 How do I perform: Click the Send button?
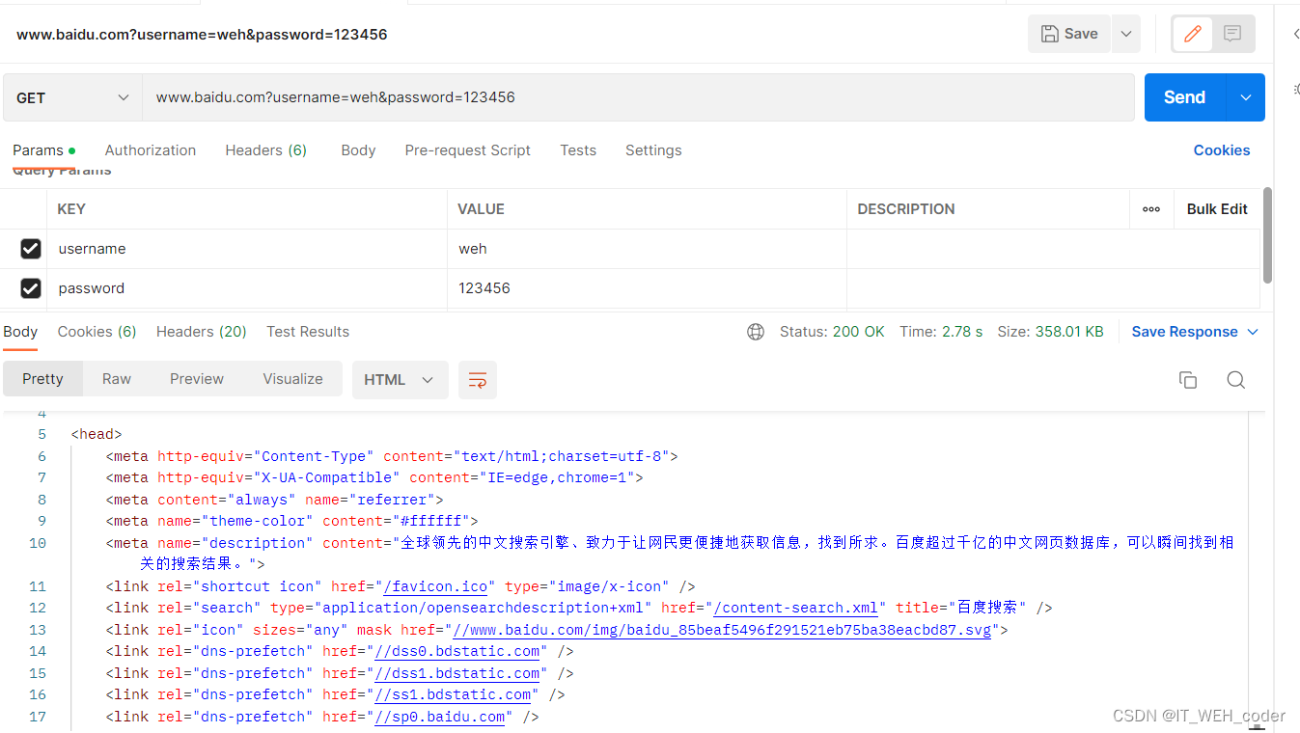1185,97
